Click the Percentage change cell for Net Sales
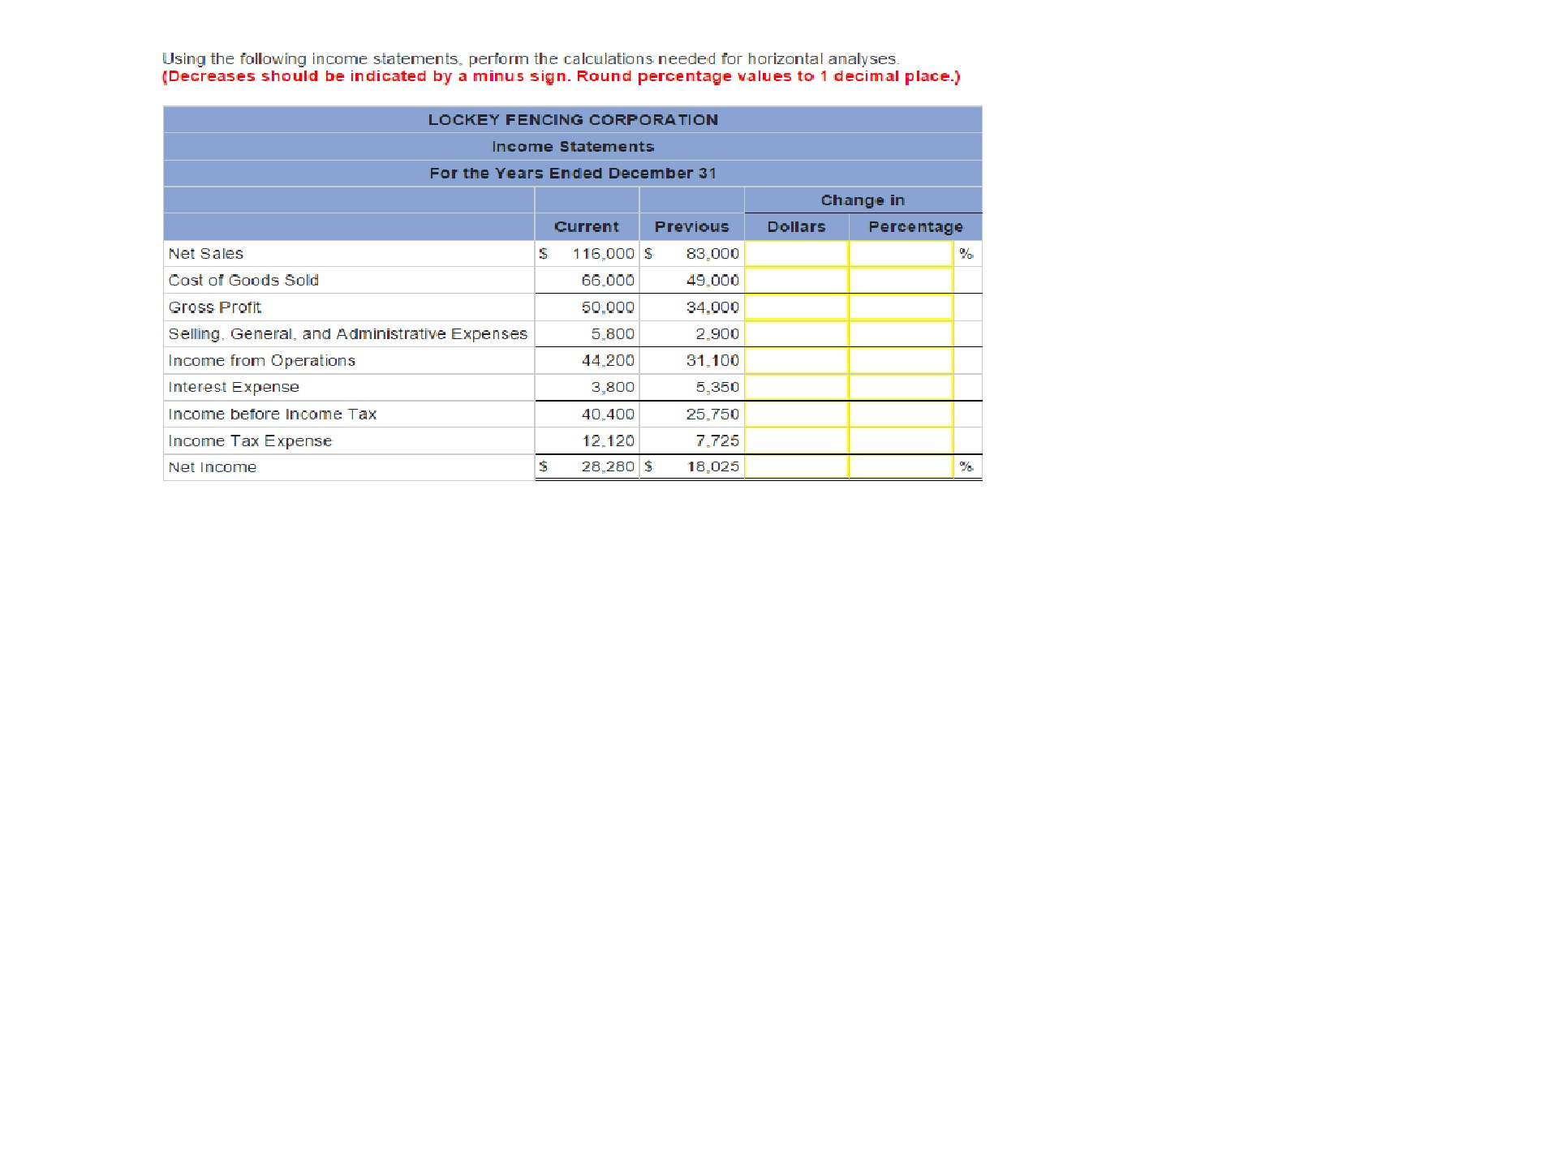1558x1160 pixels. [x=899, y=253]
